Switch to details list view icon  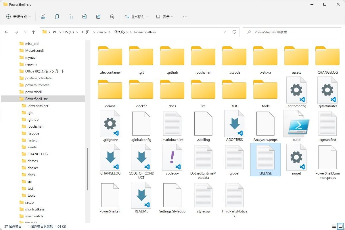(334, 227)
